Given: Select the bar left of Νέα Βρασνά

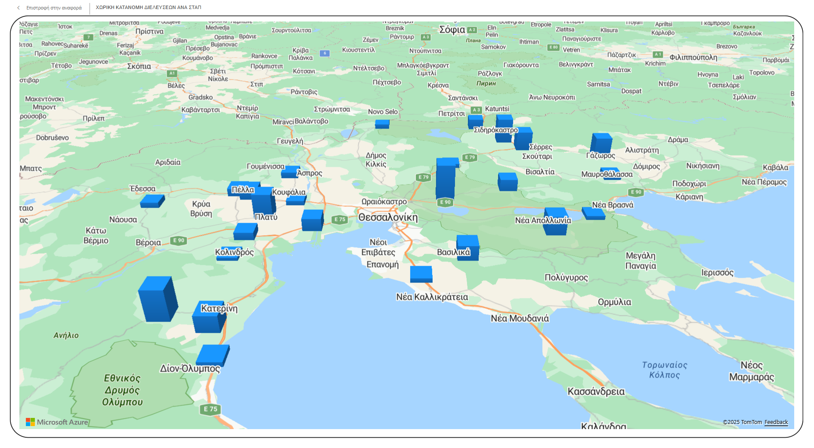Looking at the screenshot, I should 593,213.
